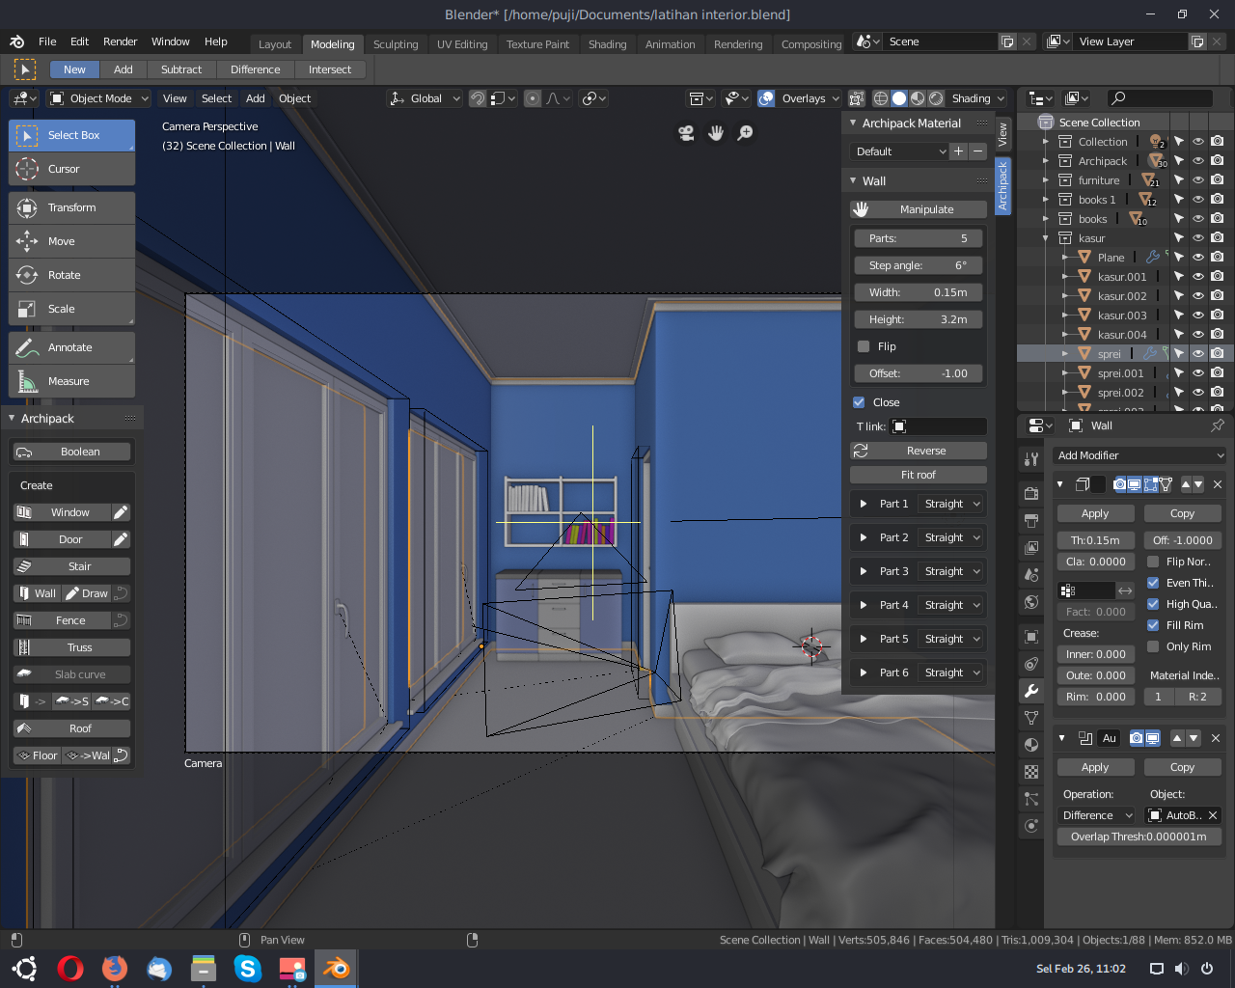The image size is (1235, 988).
Task: Open the Skype icon in taskbar
Action: 248,968
